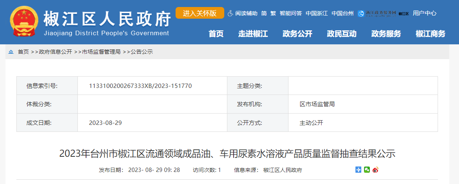Click the Zhejiang government service network logo

pos(377,14)
